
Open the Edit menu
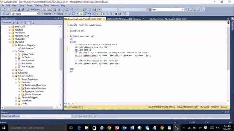8,5
